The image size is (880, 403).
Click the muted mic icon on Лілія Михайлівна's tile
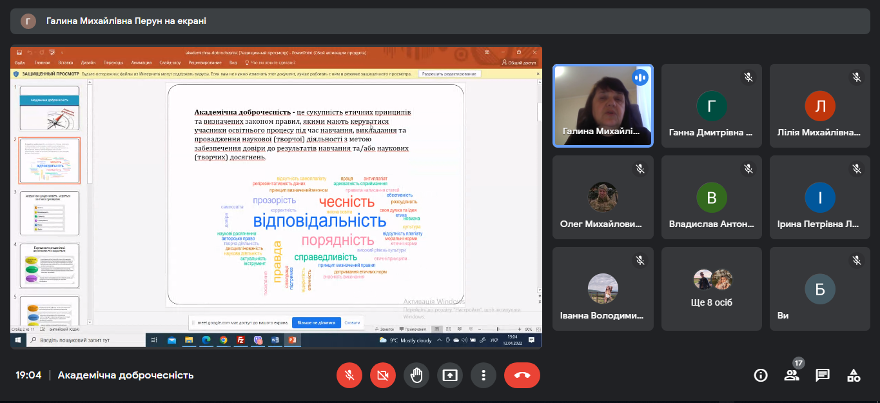click(857, 77)
